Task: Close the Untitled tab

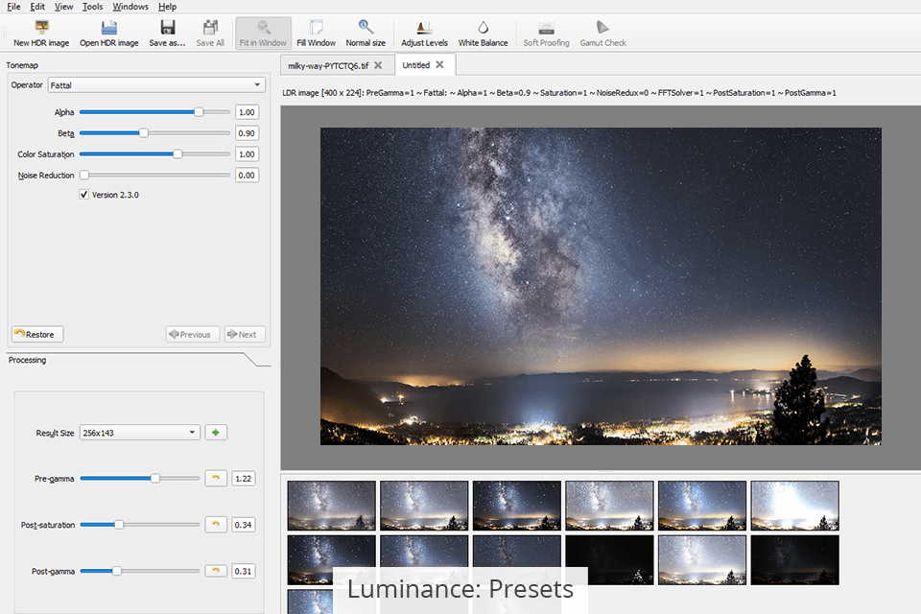Action: coord(439,64)
